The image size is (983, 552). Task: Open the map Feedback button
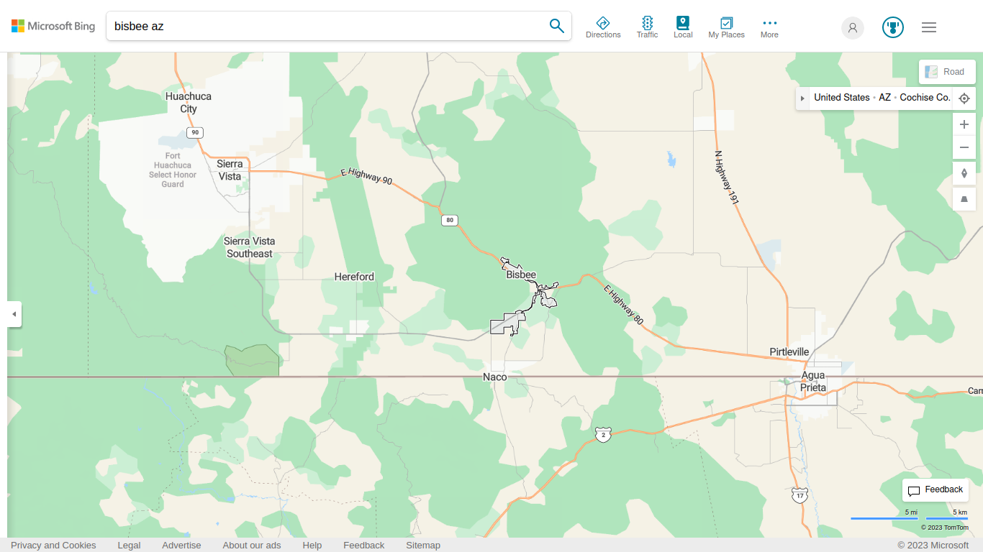point(936,490)
